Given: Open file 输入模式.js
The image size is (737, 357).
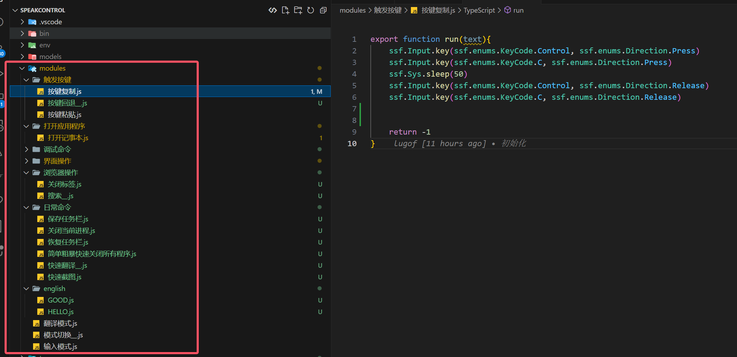Looking at the screenshot, I should (170, 346).
